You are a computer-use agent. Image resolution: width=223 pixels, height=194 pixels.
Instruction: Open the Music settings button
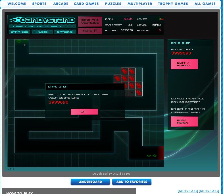click(x=42, y=32)
